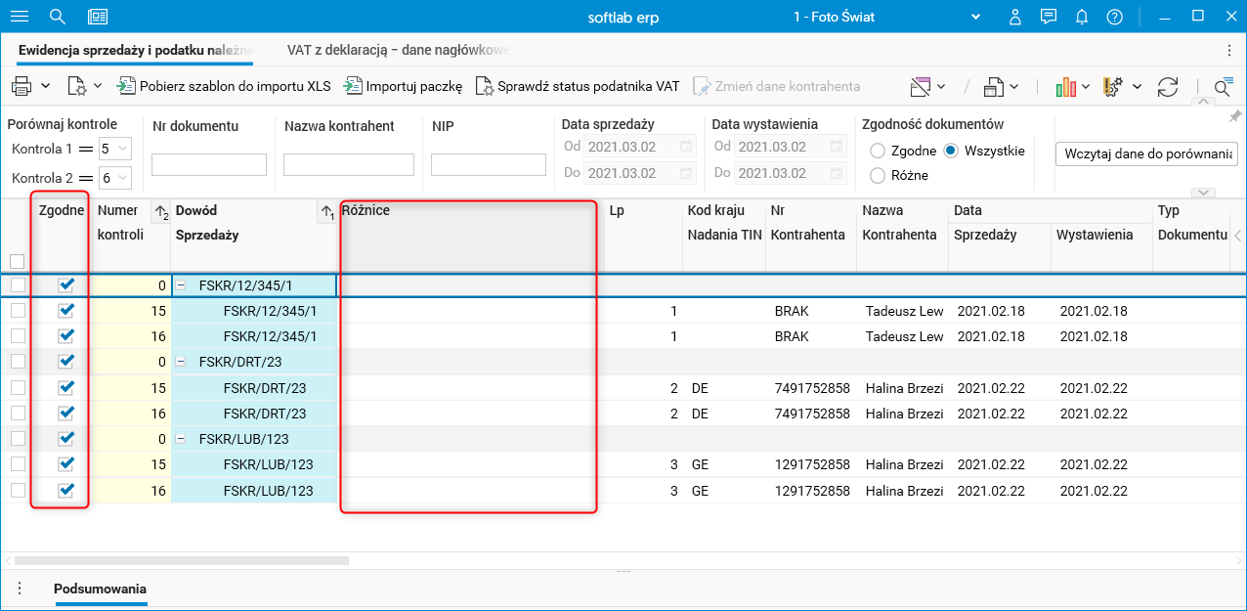This screenshot has width=1247, height=611.
Task: Click Sprawdź status podatnika VAT
Action: [577, 86]
